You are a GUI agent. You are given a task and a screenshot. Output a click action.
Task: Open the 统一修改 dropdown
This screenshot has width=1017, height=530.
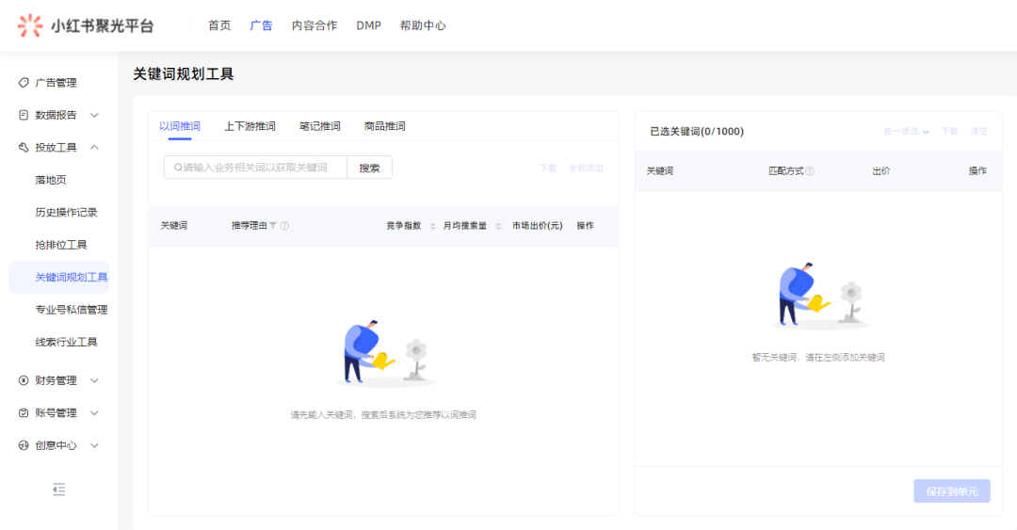[x=906, y=131]
